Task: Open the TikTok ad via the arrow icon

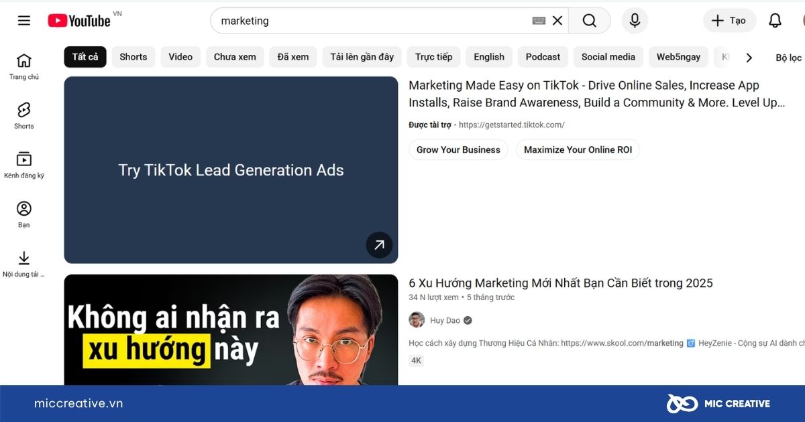Action: pyautogui.click(x=379, y=245)
